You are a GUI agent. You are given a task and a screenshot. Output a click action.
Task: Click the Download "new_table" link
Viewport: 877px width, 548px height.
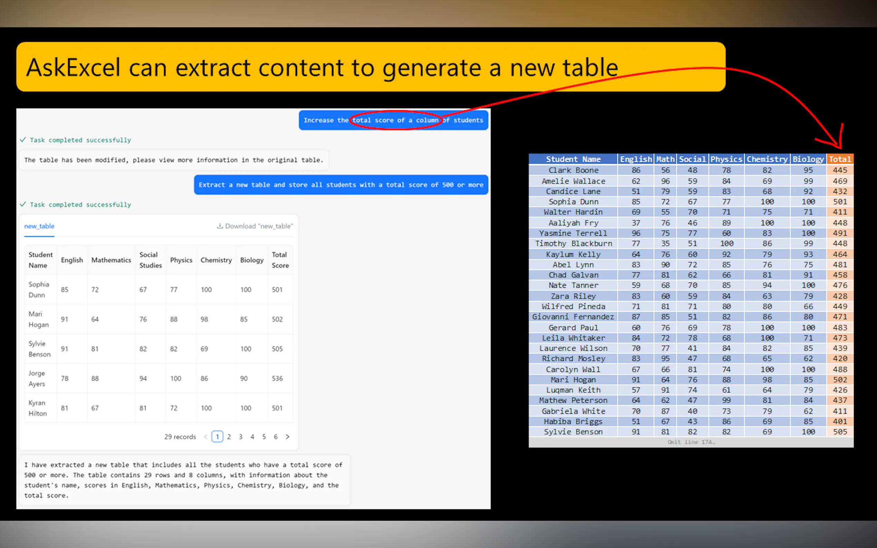[x=255, y=226]
